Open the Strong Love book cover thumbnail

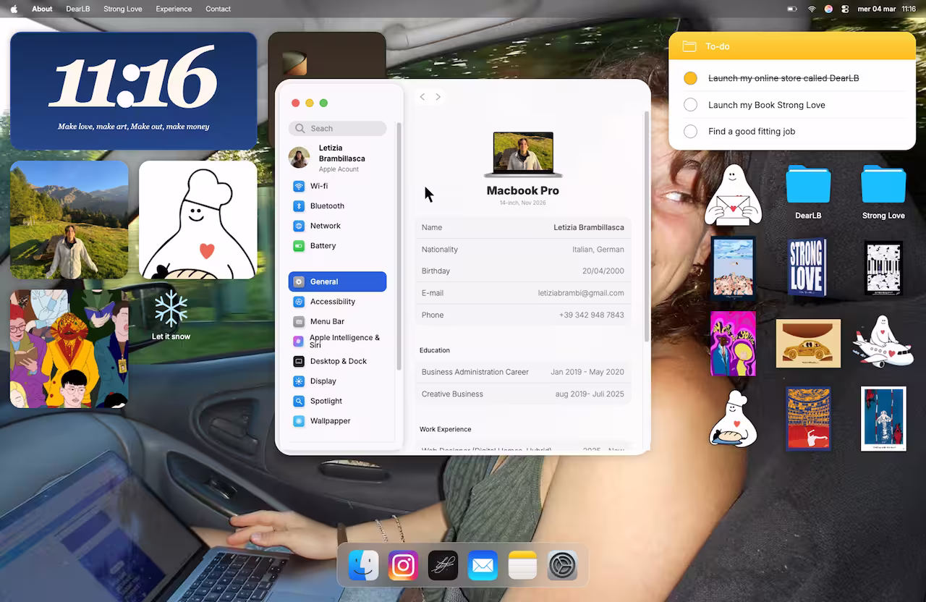(x=807, y=268)
